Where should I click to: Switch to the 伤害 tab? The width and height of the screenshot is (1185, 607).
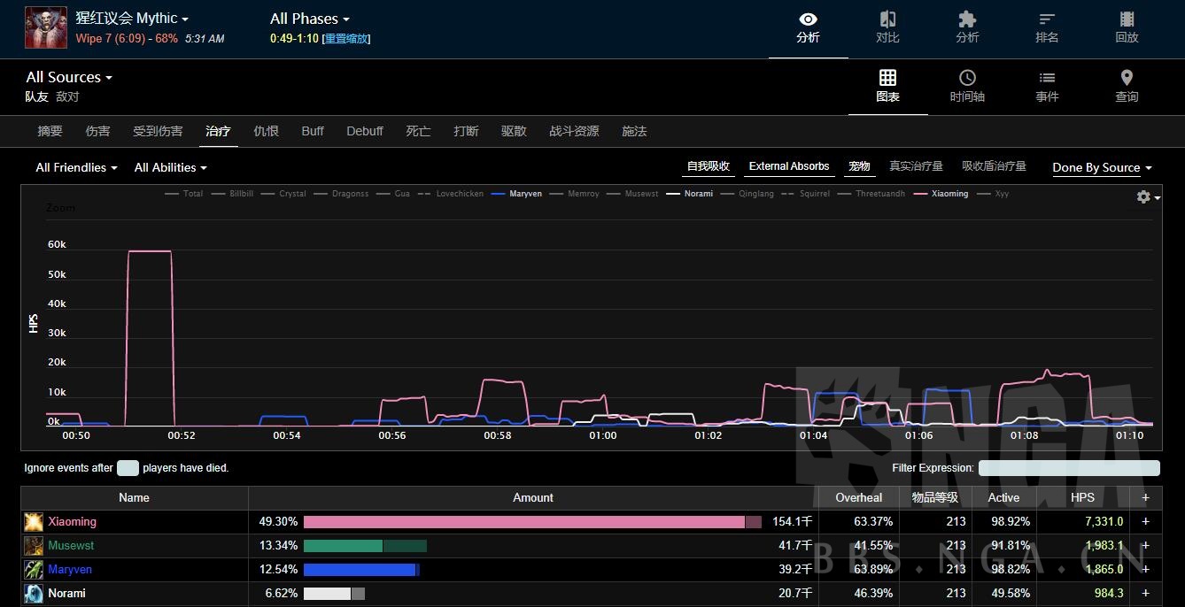(x=97, y=131)
